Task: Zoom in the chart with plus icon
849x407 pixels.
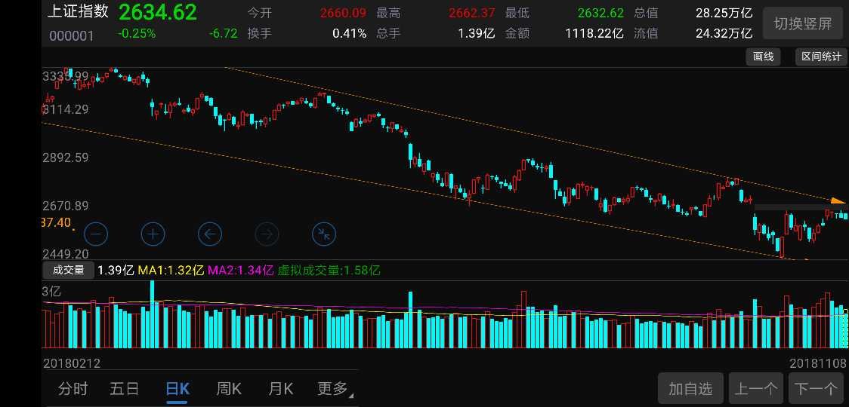Action: [153, 234]
